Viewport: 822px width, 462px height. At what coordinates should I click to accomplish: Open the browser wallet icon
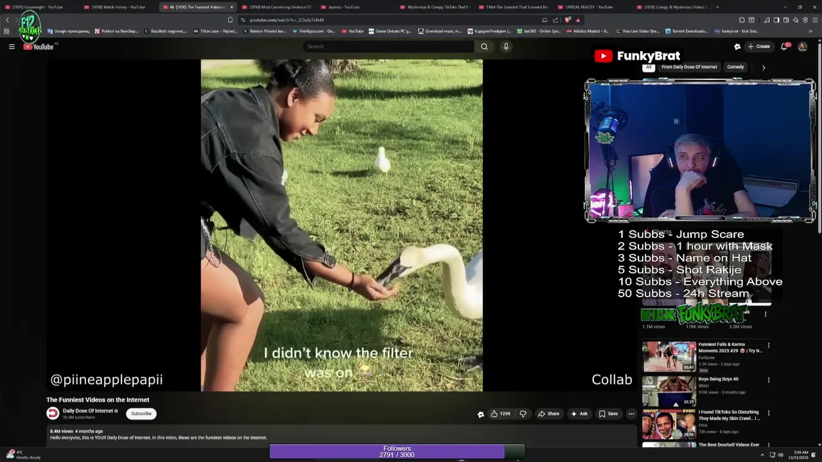point(786,20)
